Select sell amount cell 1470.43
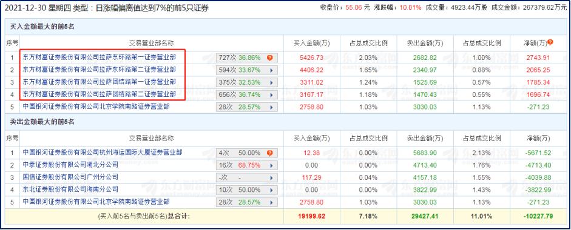 pyautogui.click(x=425, y=95)
